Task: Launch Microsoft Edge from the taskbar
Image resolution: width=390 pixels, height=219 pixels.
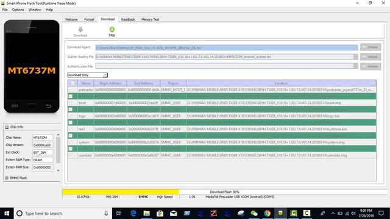Action: (133, 214)
